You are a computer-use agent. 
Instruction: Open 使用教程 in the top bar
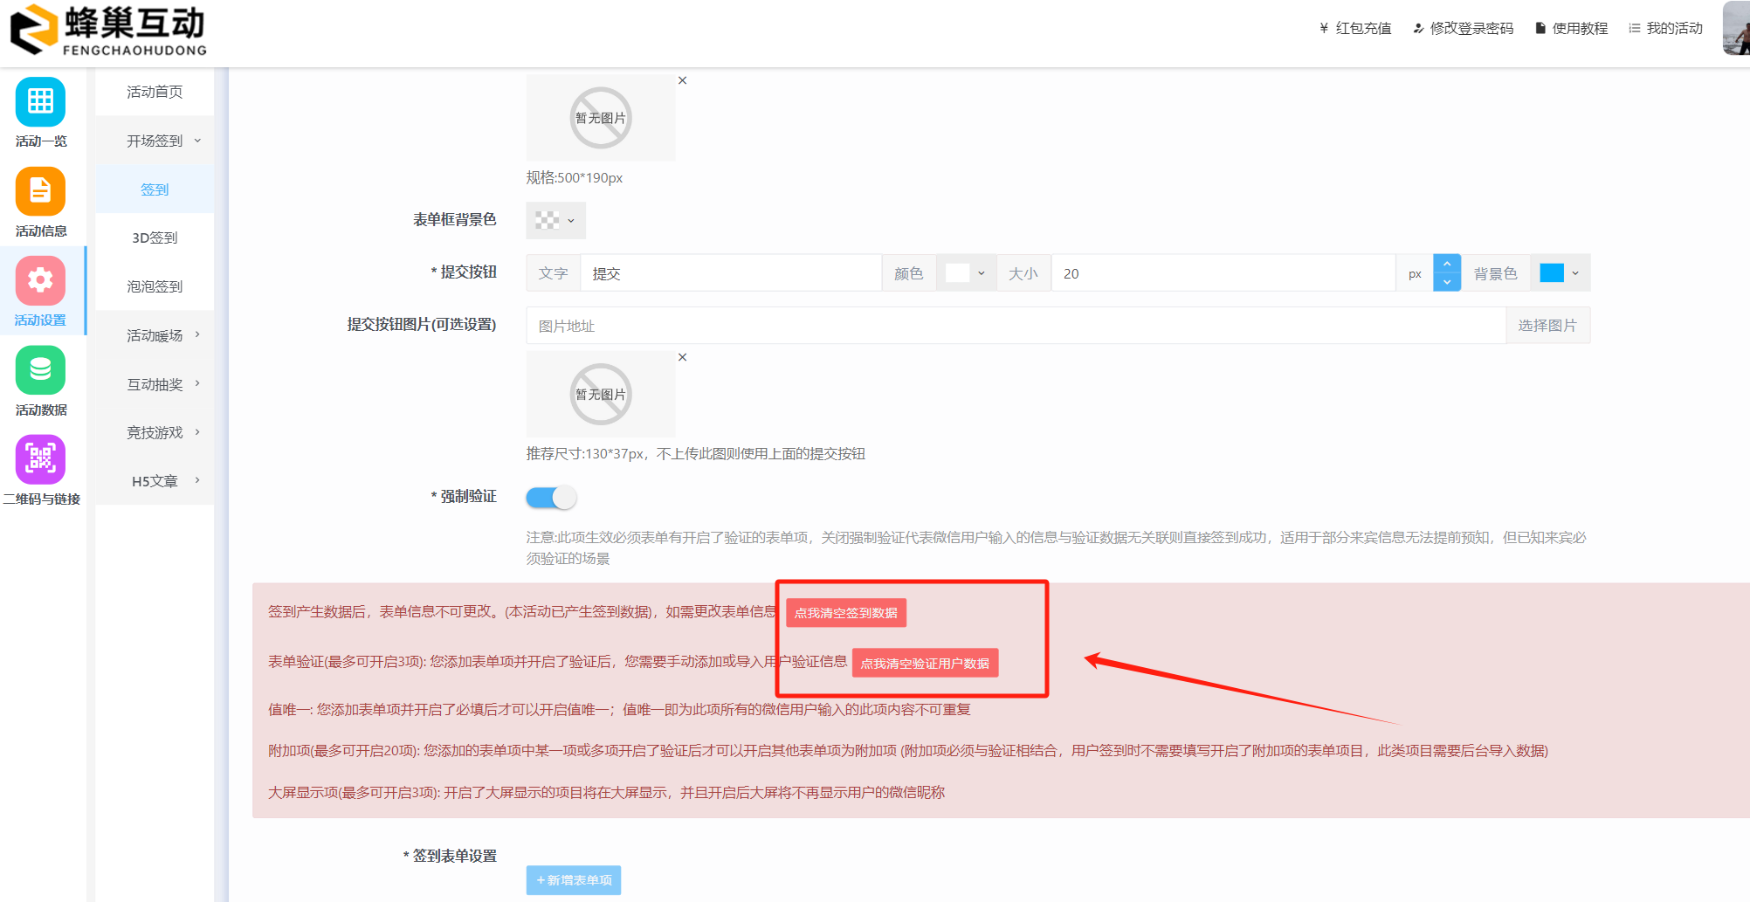[x=1572, y=28]
